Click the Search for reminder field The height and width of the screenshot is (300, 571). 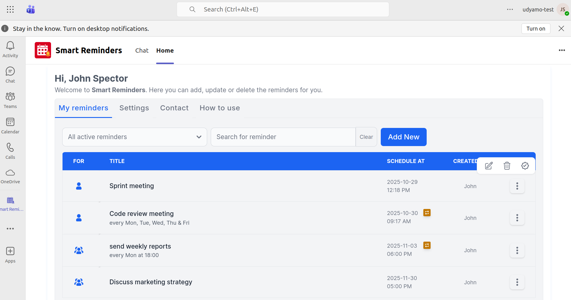(283, 137)
